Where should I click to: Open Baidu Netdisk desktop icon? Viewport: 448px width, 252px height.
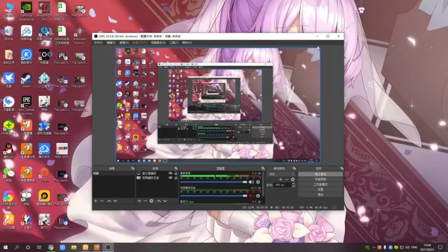click(x=26, y=33)
